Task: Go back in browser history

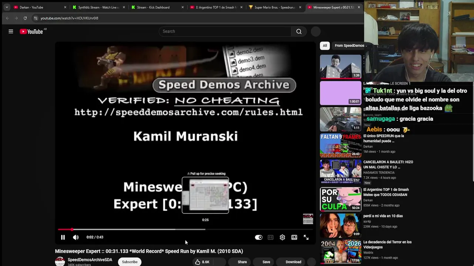Action: click(7, 18)
